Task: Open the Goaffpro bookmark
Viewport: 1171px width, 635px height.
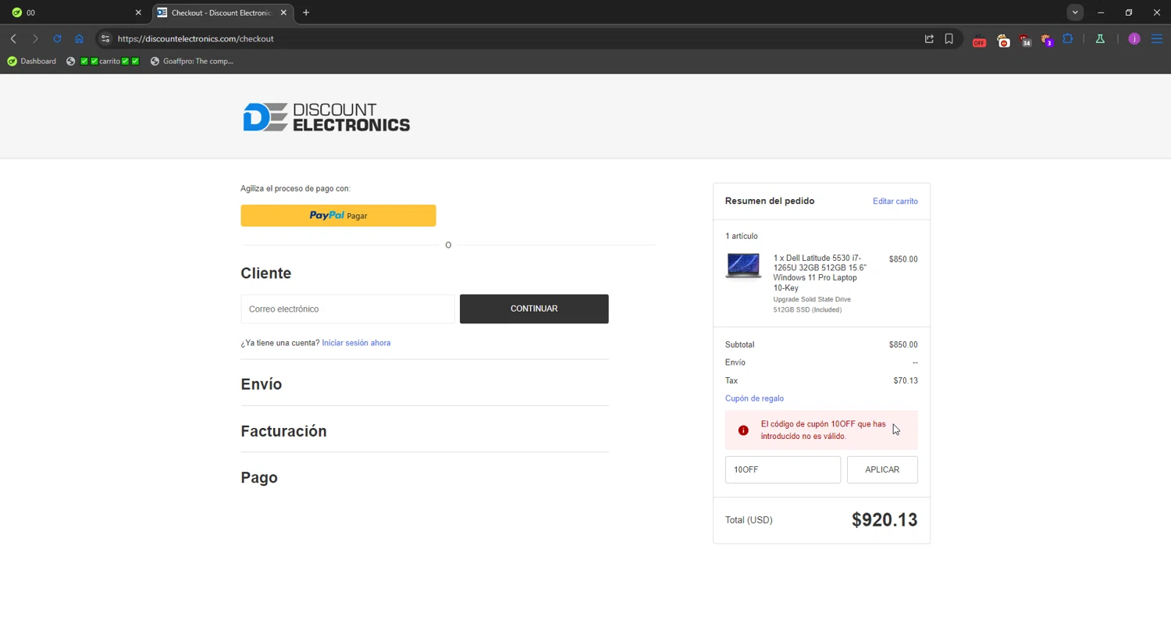Action: pos(192,61)
